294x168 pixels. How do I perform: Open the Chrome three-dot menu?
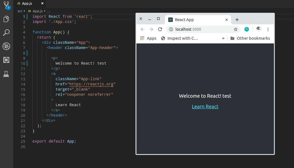[268, 29]
